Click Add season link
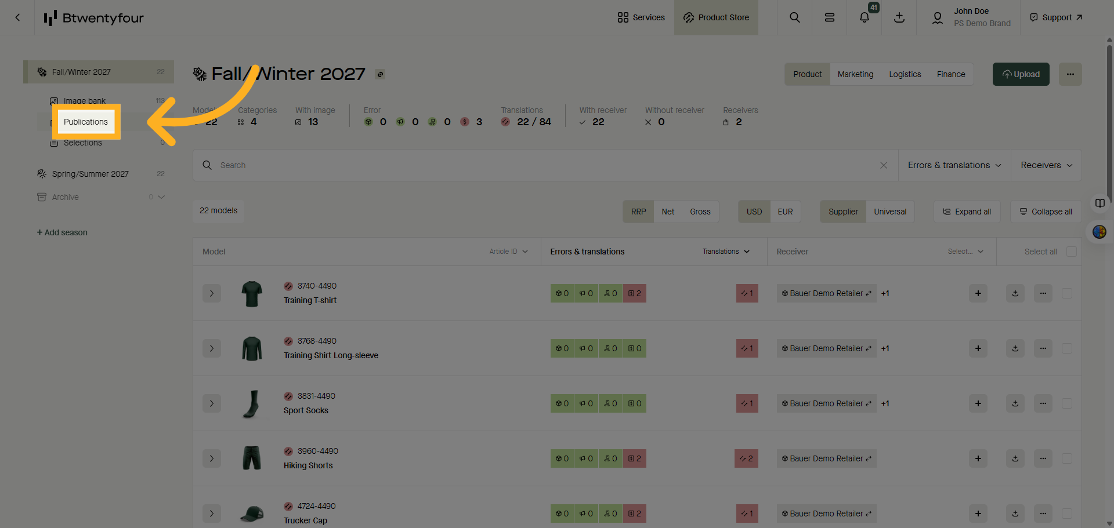 (x=62, y=232)
